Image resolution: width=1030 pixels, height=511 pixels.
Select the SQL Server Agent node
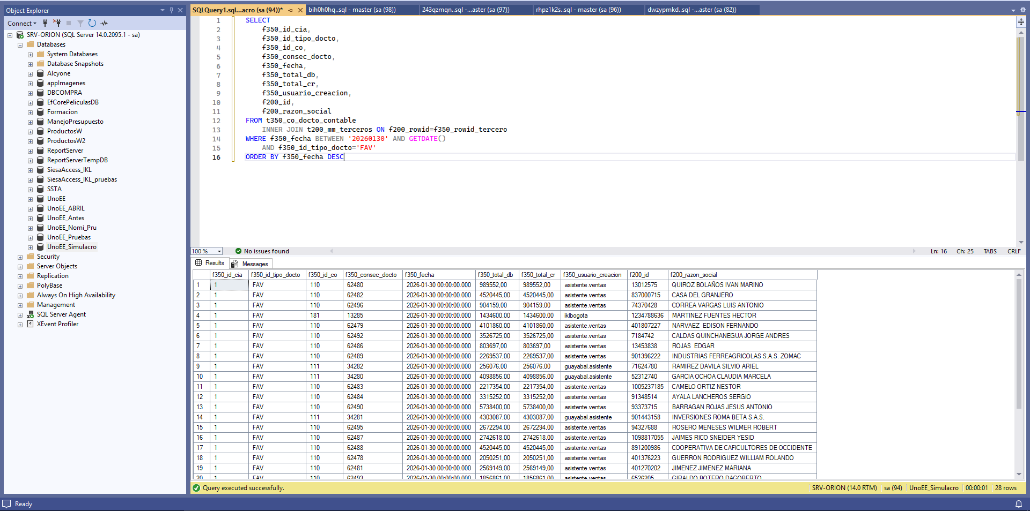(x=61, y=314)
